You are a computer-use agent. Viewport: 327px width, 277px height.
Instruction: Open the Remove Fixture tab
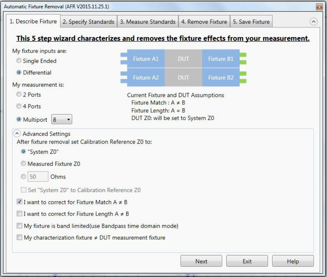point(204,22)
